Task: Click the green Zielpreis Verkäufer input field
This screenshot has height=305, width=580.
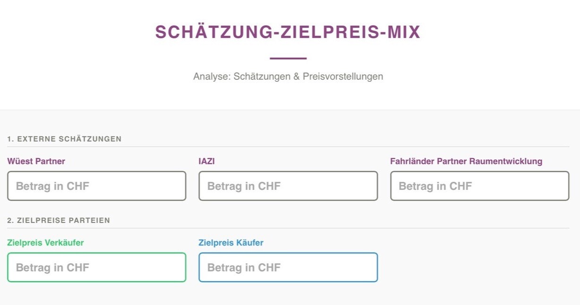Action: tap(96, 267)
